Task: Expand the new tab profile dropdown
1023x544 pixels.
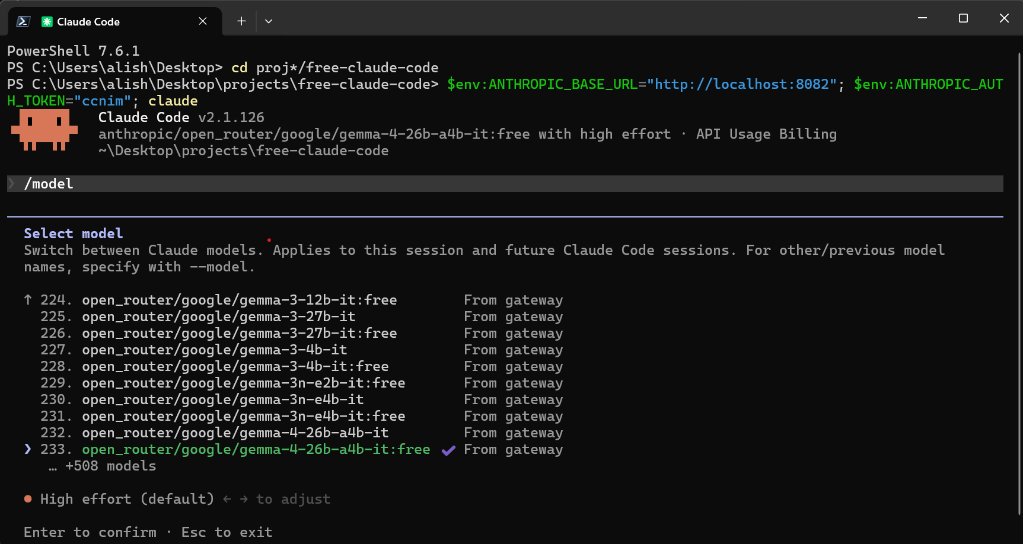Action: pyautogui.click(x=269, y=21)
